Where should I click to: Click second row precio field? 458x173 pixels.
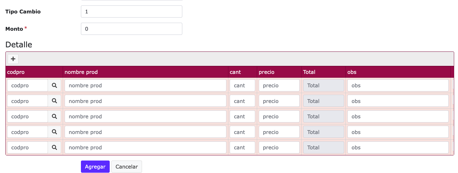[279, 101]
